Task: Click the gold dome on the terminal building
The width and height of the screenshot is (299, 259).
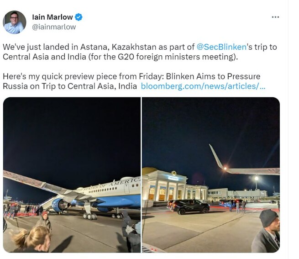Action: [150, 171]
